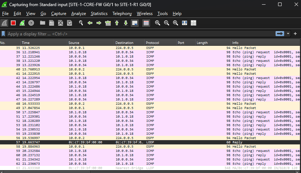Reset packet text to normal size
The image size is (301, 173).
176,23
